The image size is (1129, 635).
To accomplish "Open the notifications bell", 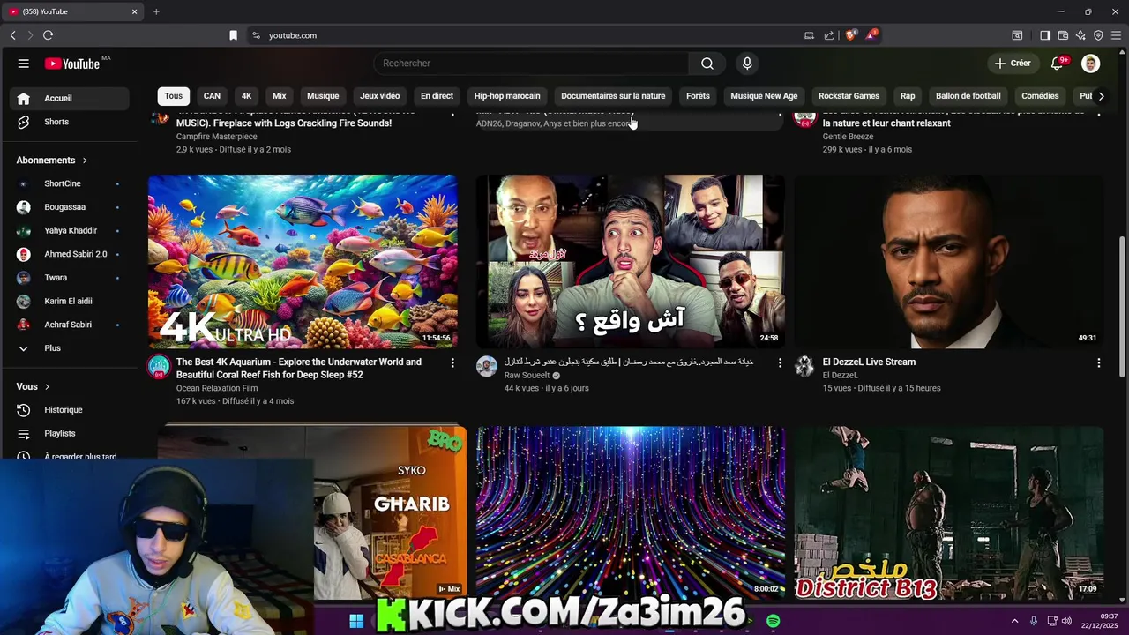I will (1057, 63).
